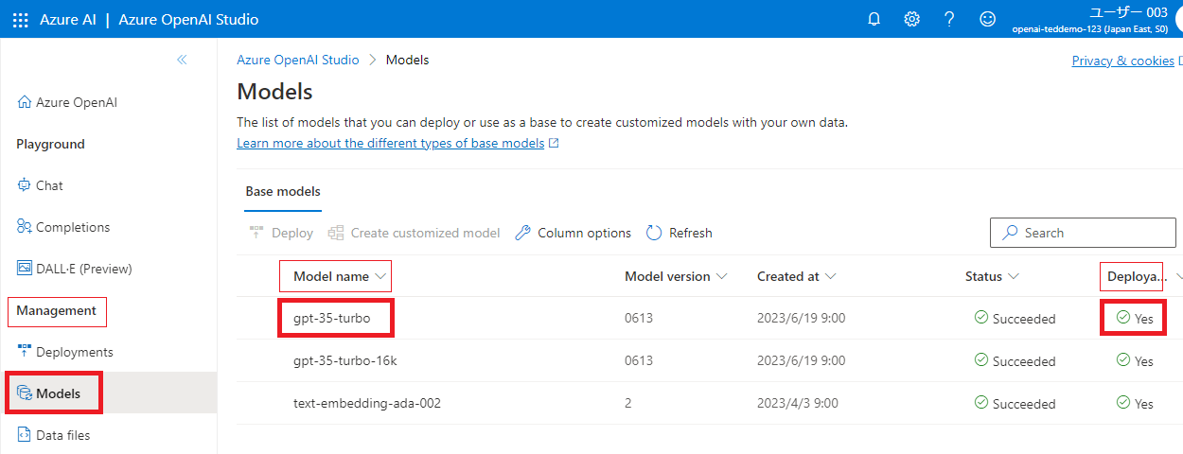Screen dimensions: 1183x454
Task: Click the Search input field
Action: coord(1083,233)
